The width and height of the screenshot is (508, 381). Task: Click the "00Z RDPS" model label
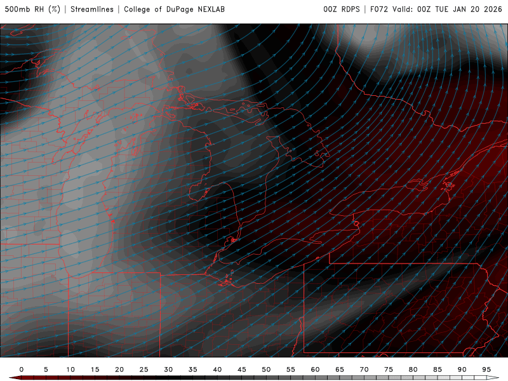coord(342,10)
